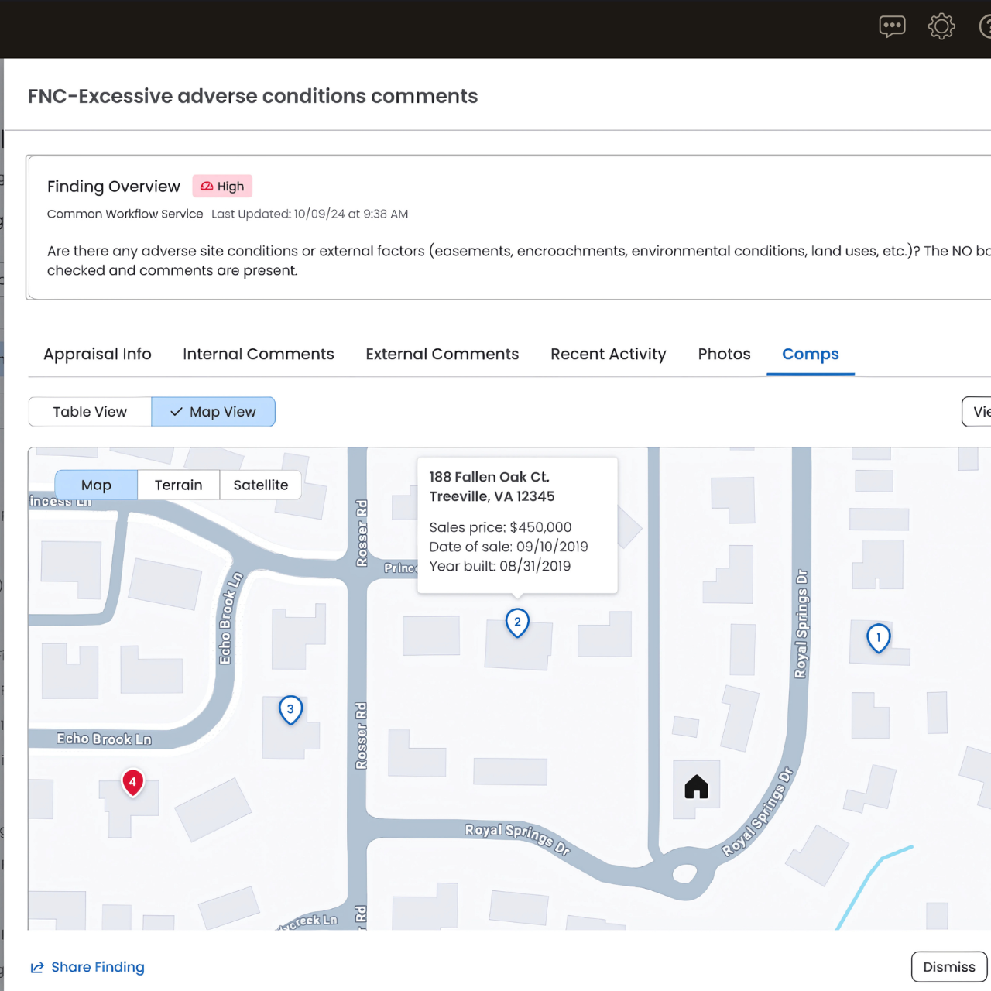Switch to the Photos tab
991x991 pixels.
tap(724, 354)
